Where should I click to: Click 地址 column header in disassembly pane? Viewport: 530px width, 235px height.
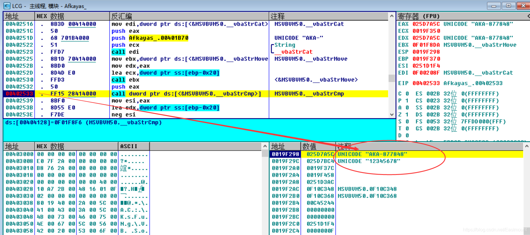coord(19,16)
